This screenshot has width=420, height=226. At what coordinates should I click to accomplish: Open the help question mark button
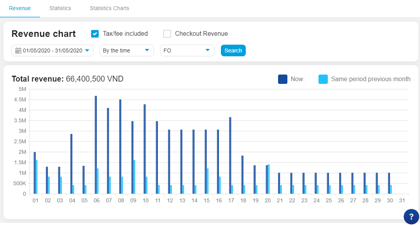pos(411,217)
